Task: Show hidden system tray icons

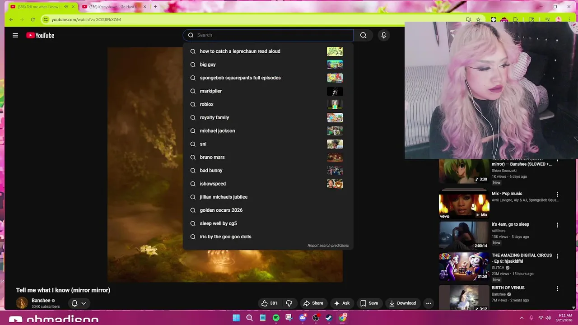Action: [x=522, y=318]
